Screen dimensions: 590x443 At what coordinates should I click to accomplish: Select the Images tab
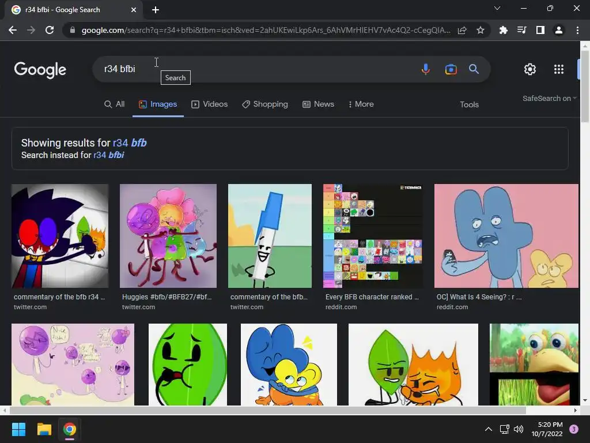click(158, 104)
